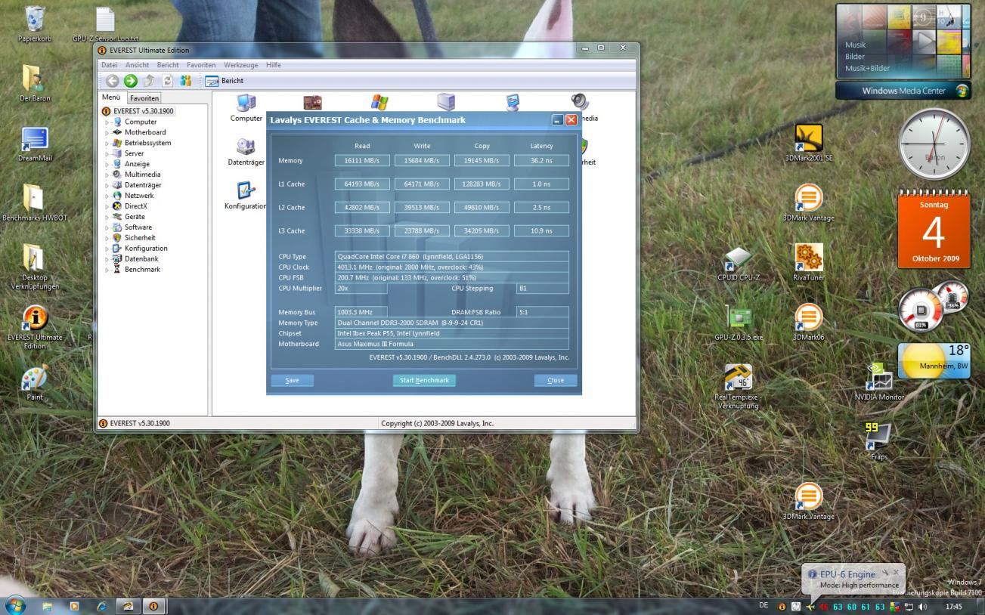Expand the Multimedia tree node
This screenshot has width=985, height=615.
107,175
